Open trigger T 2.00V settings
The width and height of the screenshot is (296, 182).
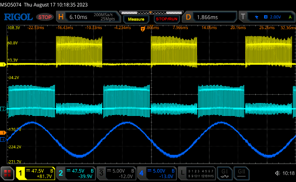point(267,17)
